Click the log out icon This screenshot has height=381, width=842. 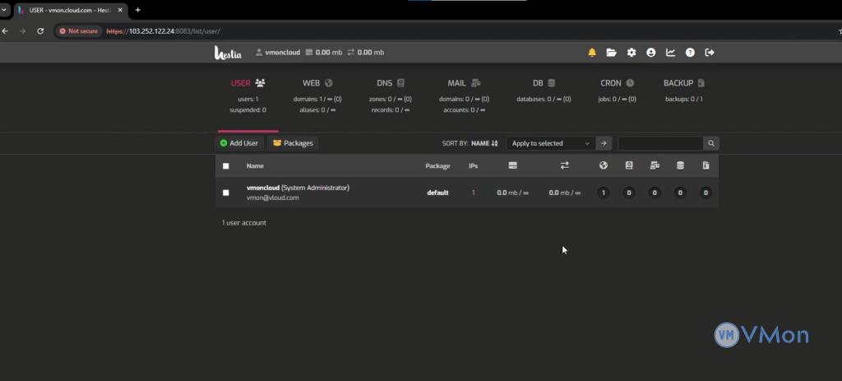click(x=710, y=53)
